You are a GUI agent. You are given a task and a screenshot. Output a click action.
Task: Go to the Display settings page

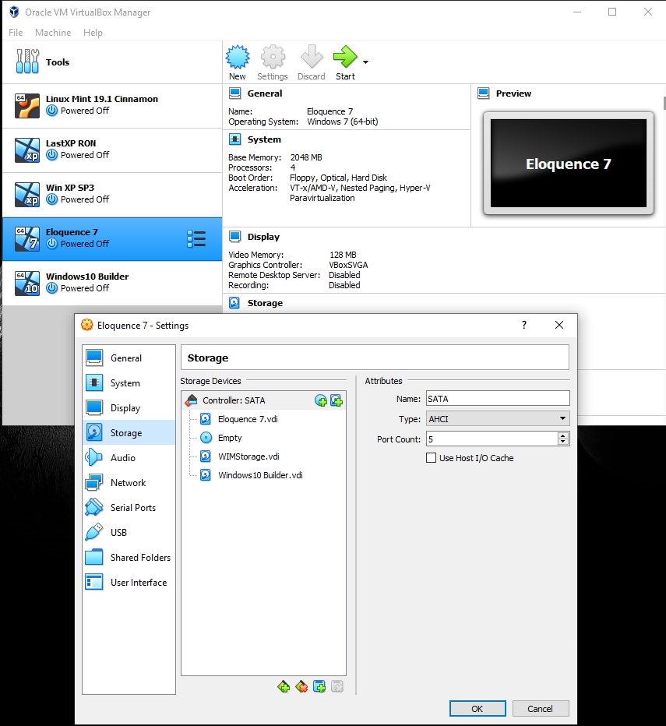129,408
